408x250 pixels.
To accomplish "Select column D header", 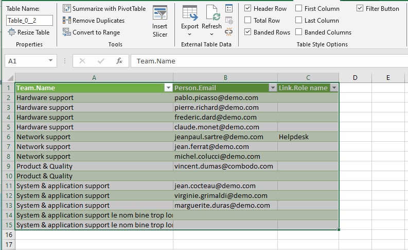I will [x=355, y=77].
